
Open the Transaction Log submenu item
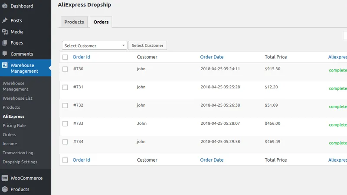tap(18, 153)
